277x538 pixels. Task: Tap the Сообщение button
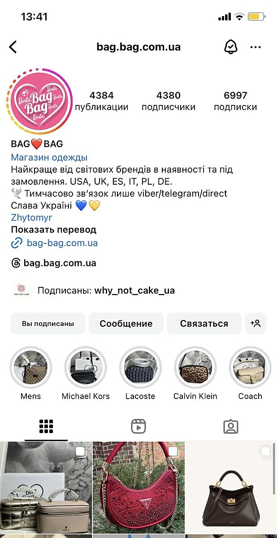pyautogui.click(x=126, y=323)
